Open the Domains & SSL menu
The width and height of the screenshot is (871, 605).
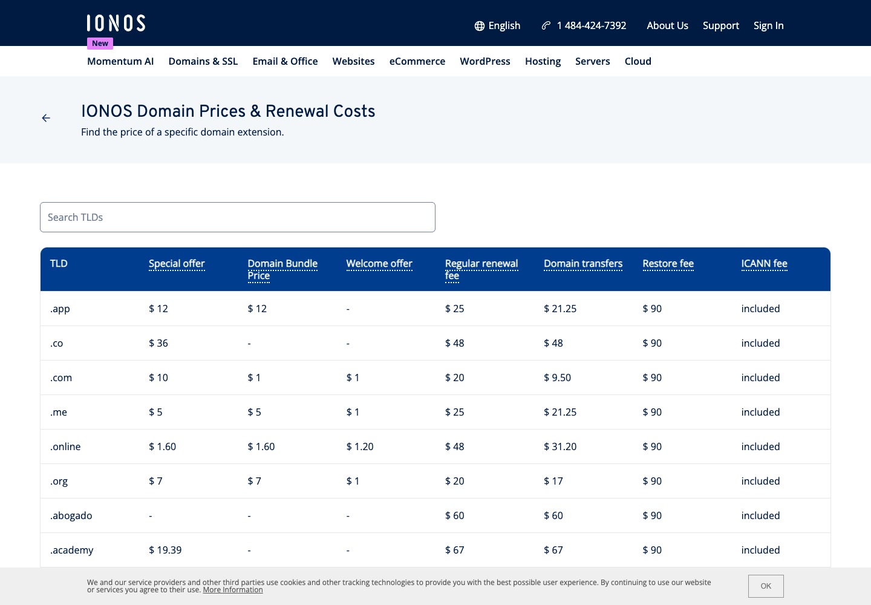click(203, 61)
